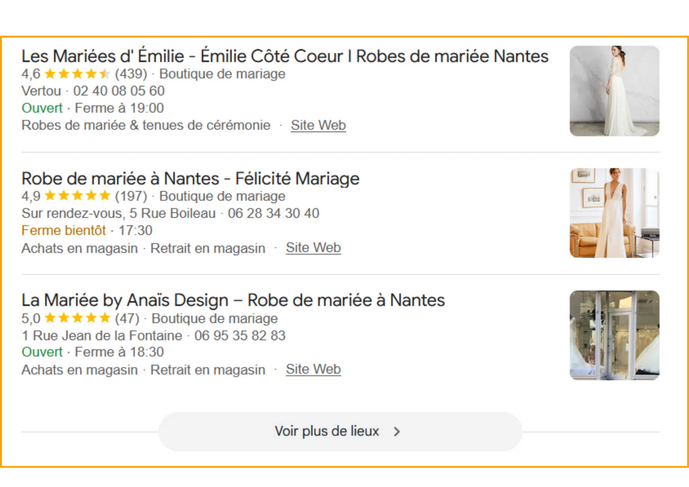Click the (47) review count
689x487 pixels.
pos(127,318)
